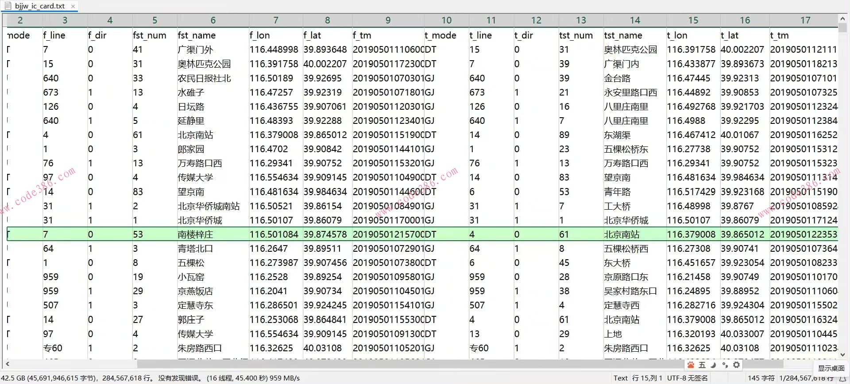Open the IME settings gear
Image resolution: width=850 pixels, height=384 pixels.
(x=736, y=365)
